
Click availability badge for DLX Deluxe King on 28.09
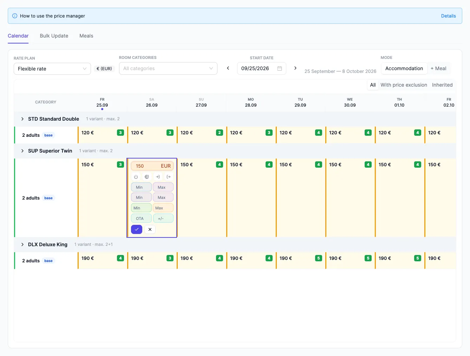coord(269,258)
